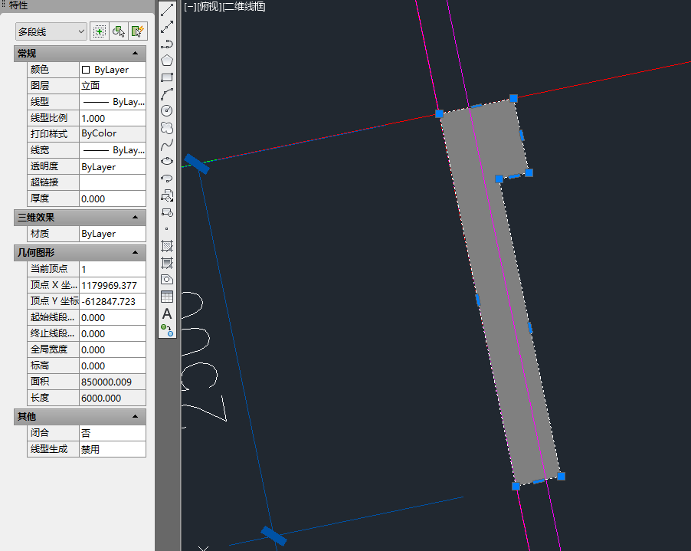Select the Ellipse Arc tool
This screenshot has height=551, width=691.
tap(167, 179)
